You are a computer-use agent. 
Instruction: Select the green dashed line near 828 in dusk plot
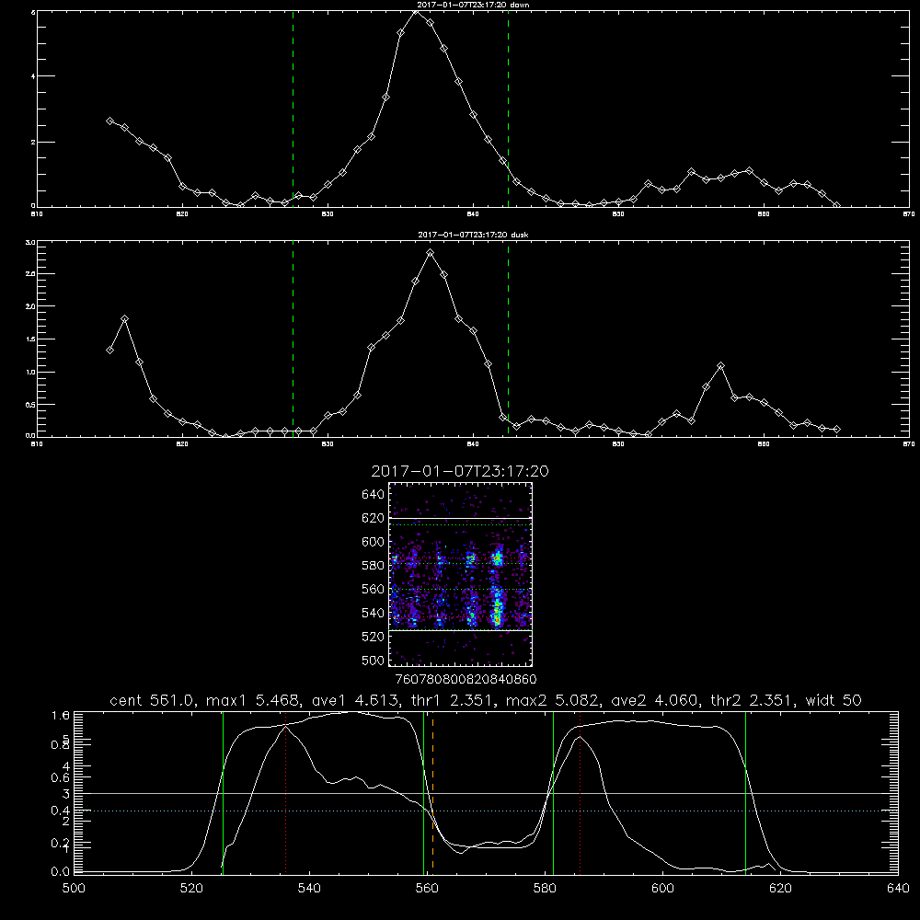tap(293, 339)
